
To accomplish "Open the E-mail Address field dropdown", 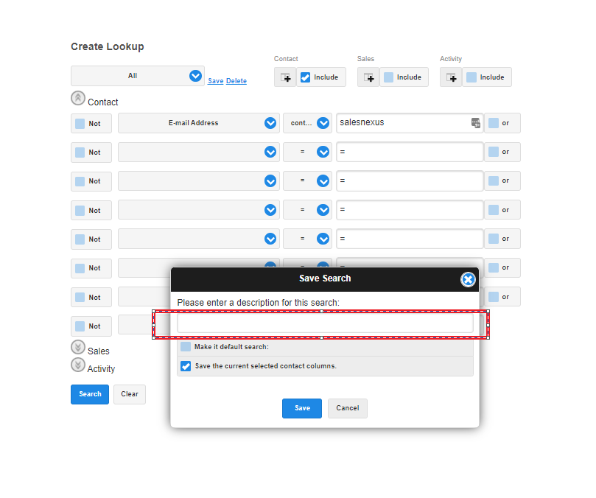I will [x=270, y=123].
